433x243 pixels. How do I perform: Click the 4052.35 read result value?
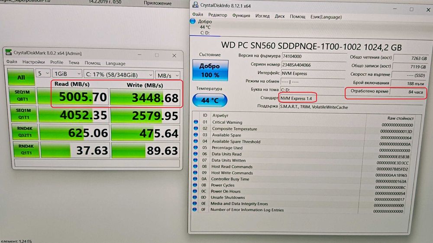point(83,115)
